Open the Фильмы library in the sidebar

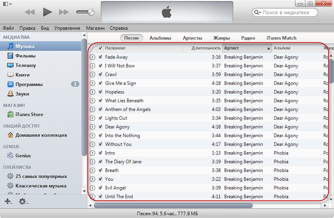[25, 56]
